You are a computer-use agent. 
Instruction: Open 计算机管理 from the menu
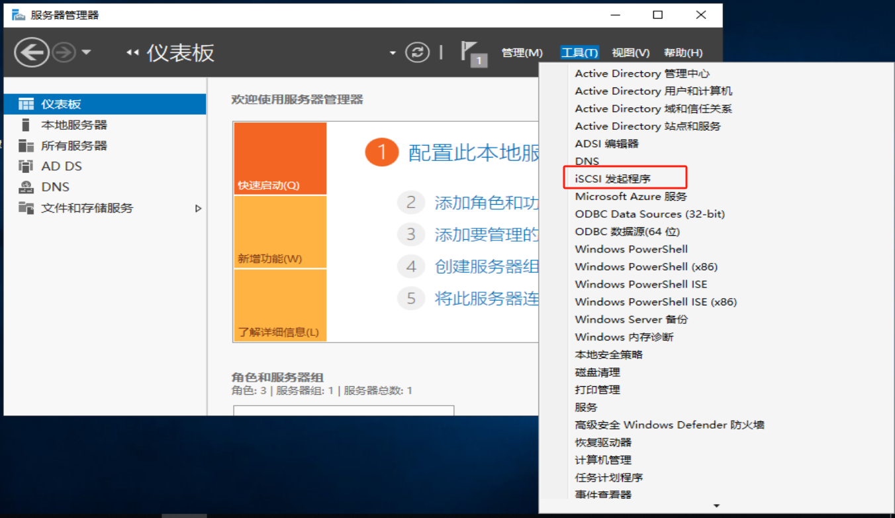(603, 460)
